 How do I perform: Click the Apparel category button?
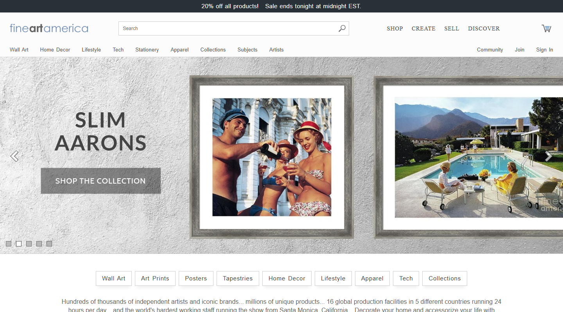point(372,278)
